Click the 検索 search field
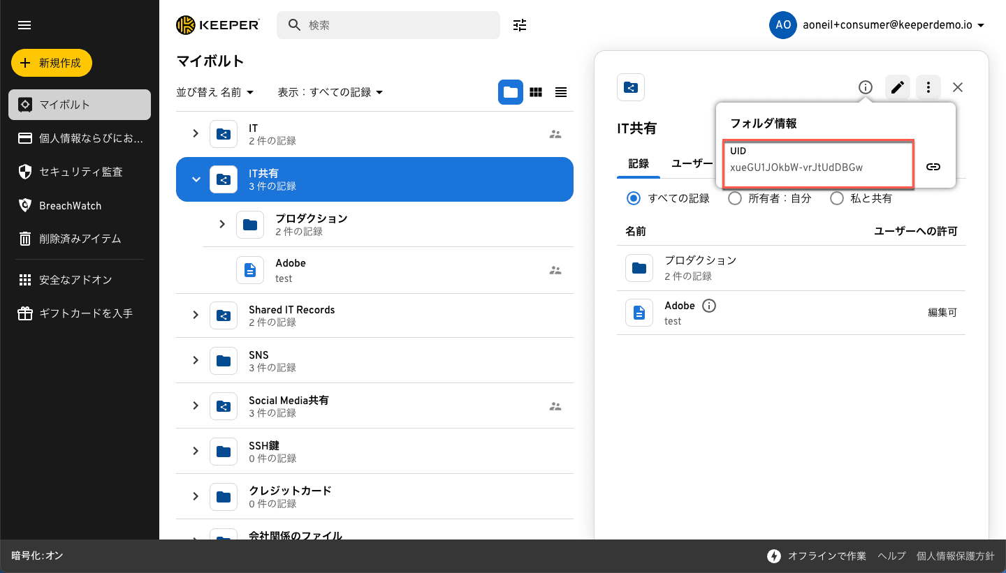The height and width of the screenshot is (573, 1006). (x=398, y=25)
